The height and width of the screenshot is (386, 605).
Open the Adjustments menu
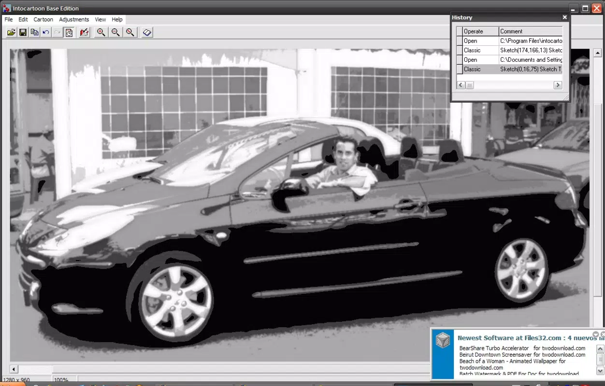pos(74,19)
